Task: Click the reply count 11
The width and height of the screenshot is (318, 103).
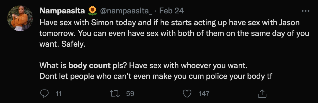Action: pyautogui.click(x=58, y=94)
